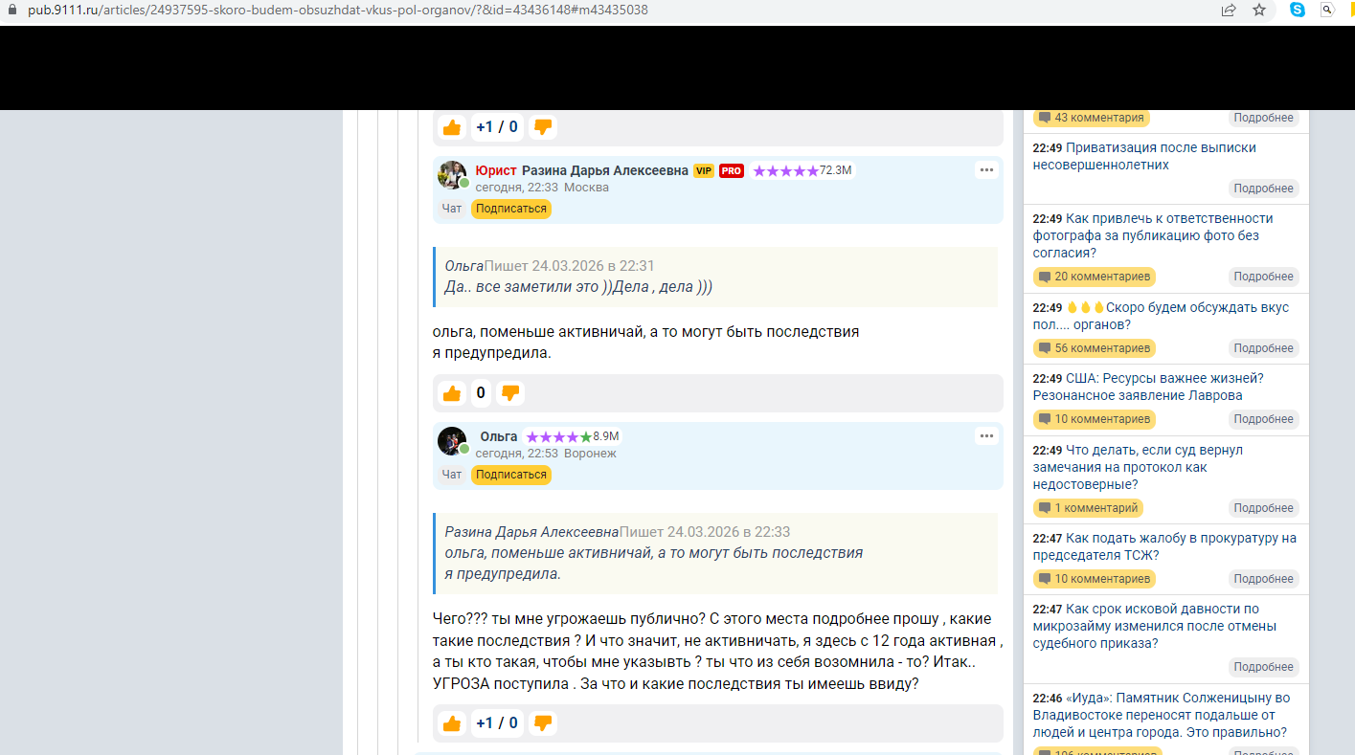Open chat with Ольга
This screenshot has width=1355, height=755.
(x=452, y=475)
